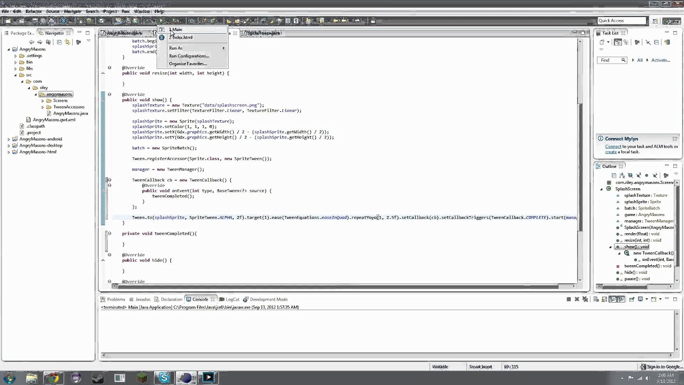The height and width of the screenshot is (385, 684).
Task: Open Windows Explorer from the taskbar
Action: 32,378
